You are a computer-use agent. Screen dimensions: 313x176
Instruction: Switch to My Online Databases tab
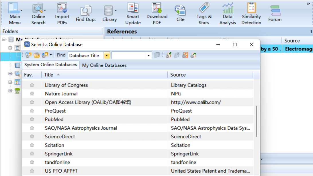[104, 65]
